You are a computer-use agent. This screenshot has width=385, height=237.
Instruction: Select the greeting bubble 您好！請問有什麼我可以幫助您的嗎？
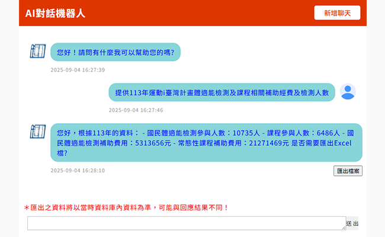(x=115, y=52)
